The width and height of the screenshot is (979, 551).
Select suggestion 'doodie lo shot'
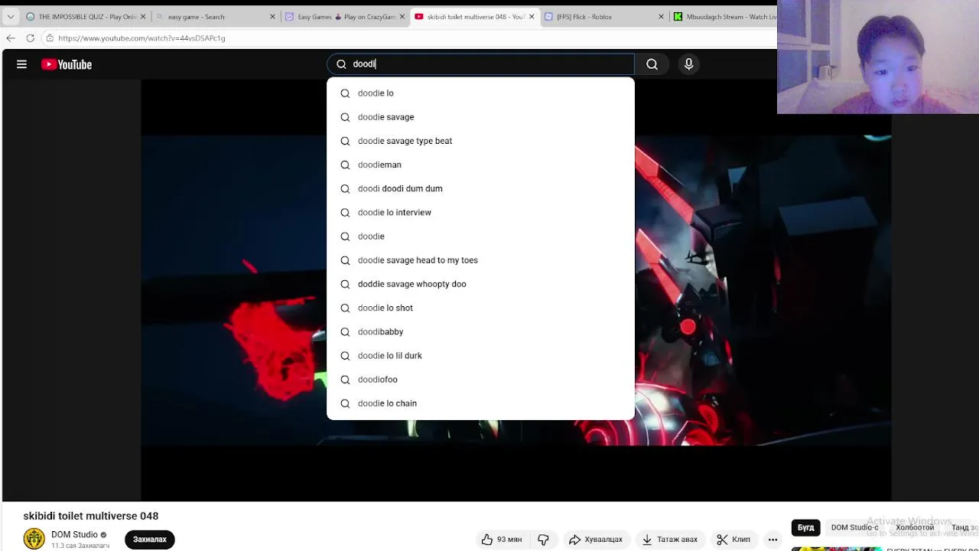(x=480, y=308)
